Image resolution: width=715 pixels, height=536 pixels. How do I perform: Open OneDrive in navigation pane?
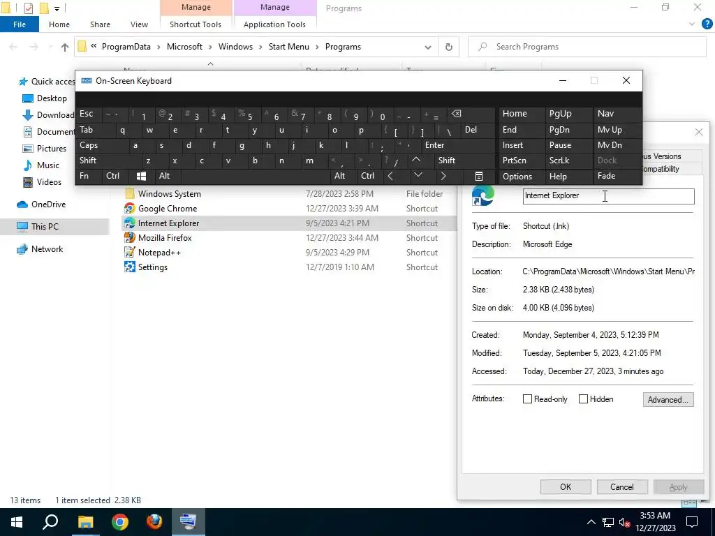coord(48,204)
